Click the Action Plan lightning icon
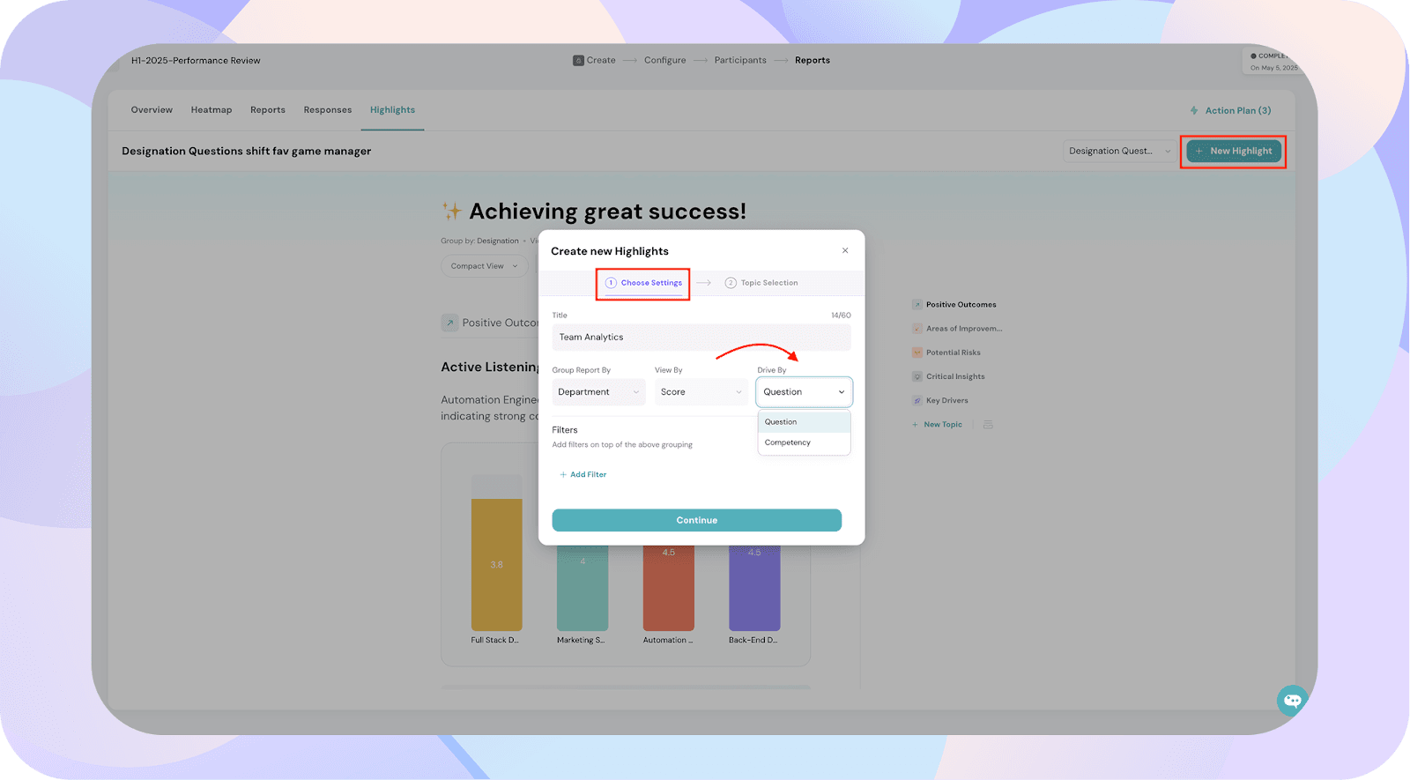Image resolution: width=1410 pixels, height=780 pixels. tap(1194, 110)
